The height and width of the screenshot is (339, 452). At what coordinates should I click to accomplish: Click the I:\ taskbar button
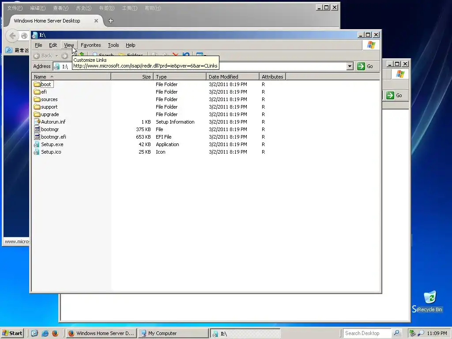(245, 334)
